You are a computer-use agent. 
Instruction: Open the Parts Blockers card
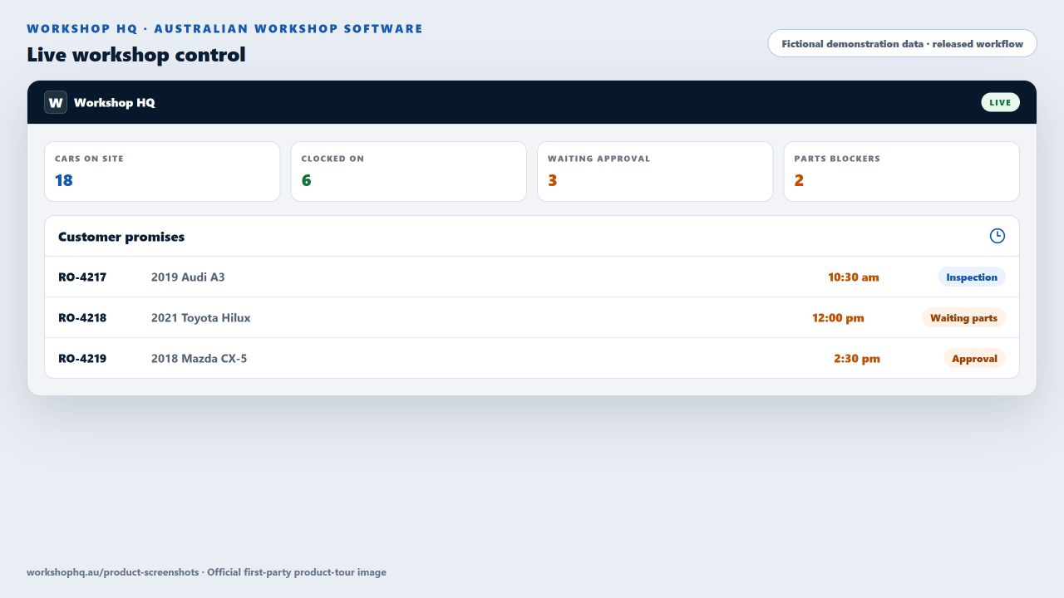[902, 171]
